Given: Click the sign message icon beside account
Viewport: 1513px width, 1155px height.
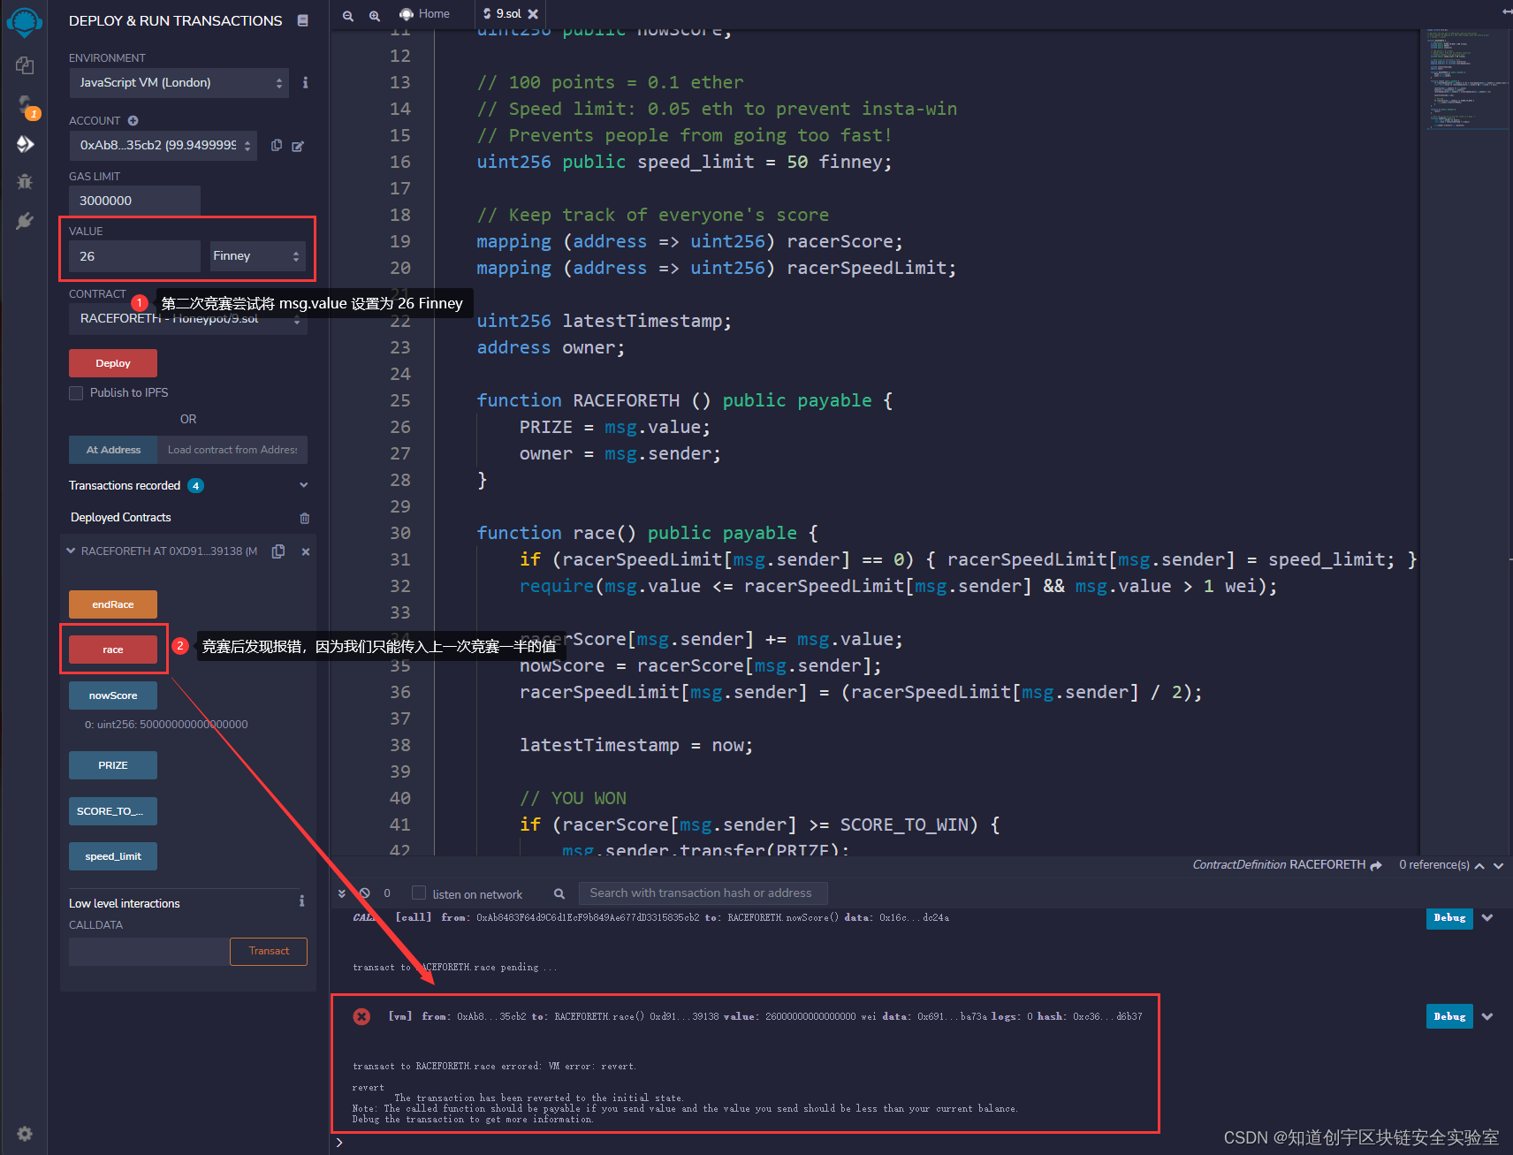Looking at the screenshot, I should coord(298,146).
